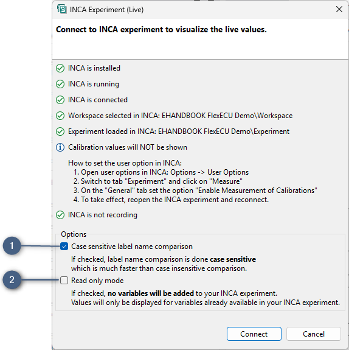Screen dimensions: 349x350
Task: Click the INCA Experiment window title icon
Action: (x=62, y=9)
